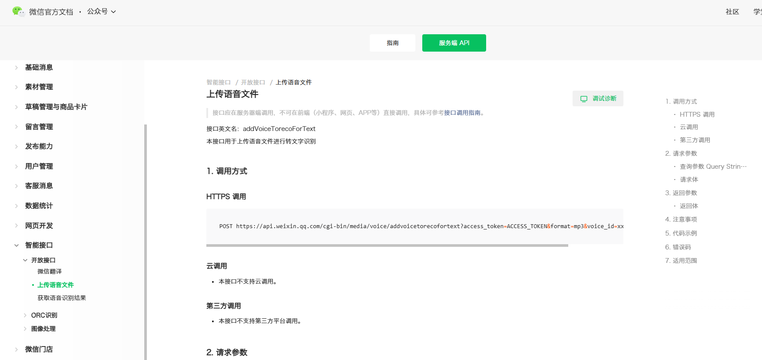The height and width of the screenshot is (360, 762).
Task: Jump to 返回体 in outline
Action: 689,206
